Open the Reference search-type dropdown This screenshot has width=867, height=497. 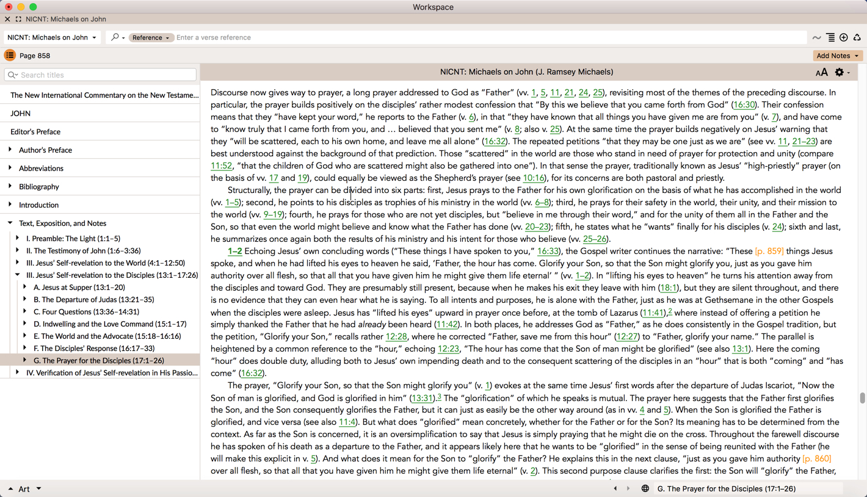coord(150,38)
